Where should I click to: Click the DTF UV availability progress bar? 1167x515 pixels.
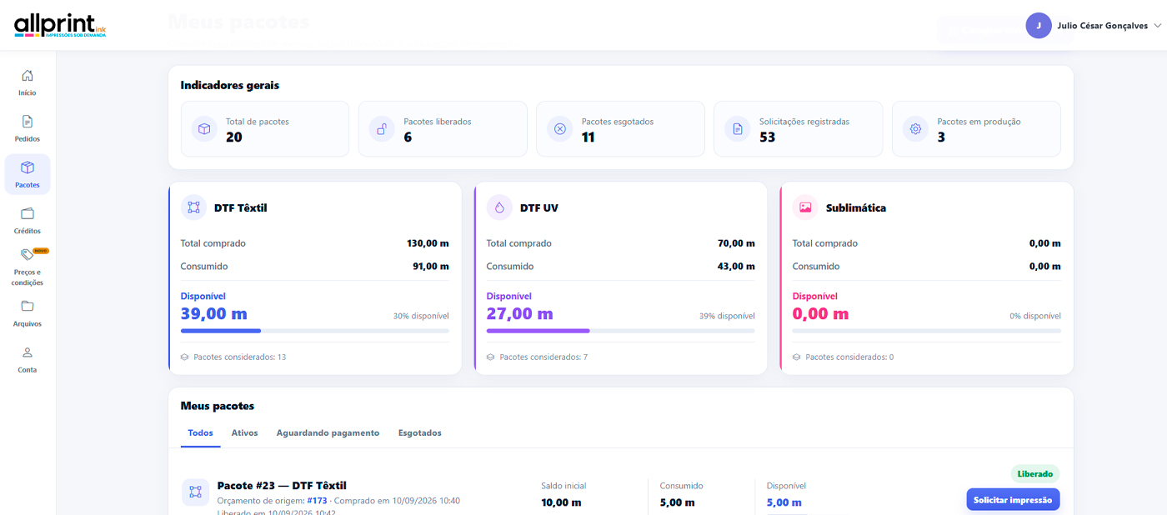(621, 331)
